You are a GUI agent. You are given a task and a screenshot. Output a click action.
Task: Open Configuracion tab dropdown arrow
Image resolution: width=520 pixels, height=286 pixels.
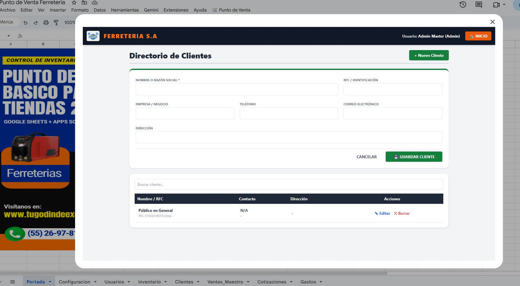(x=95, y=282)
